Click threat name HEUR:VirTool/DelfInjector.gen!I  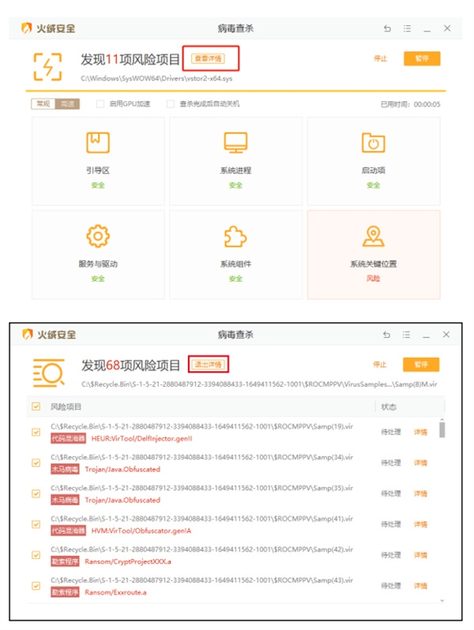point(142,438)
